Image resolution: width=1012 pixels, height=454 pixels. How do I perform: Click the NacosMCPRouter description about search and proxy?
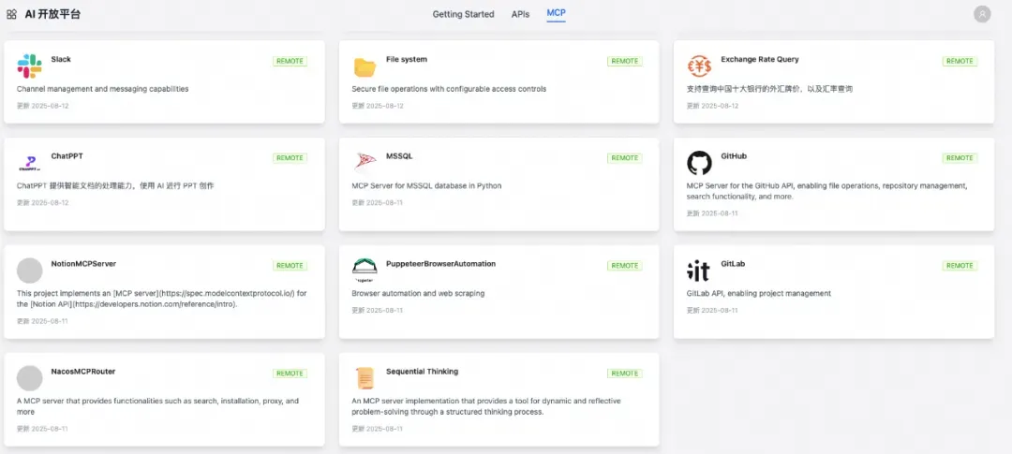click(x=158, y=406)
